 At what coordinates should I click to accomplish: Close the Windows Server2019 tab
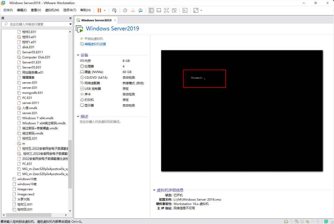pyautogui.click(x=115, y=20)
